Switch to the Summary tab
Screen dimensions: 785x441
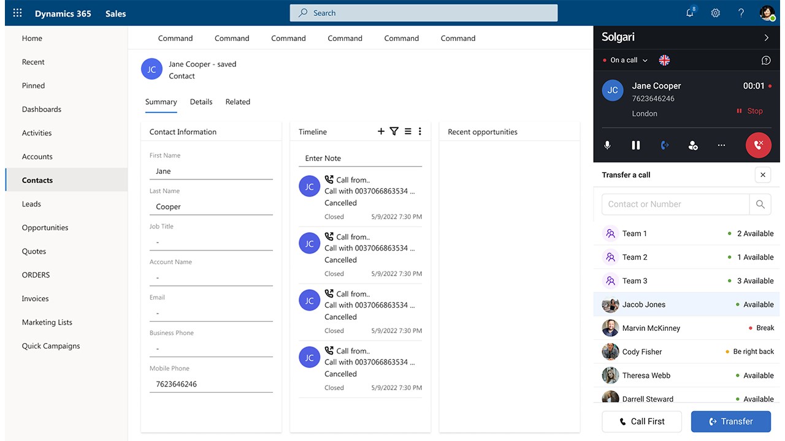click(x=161, y=102)
